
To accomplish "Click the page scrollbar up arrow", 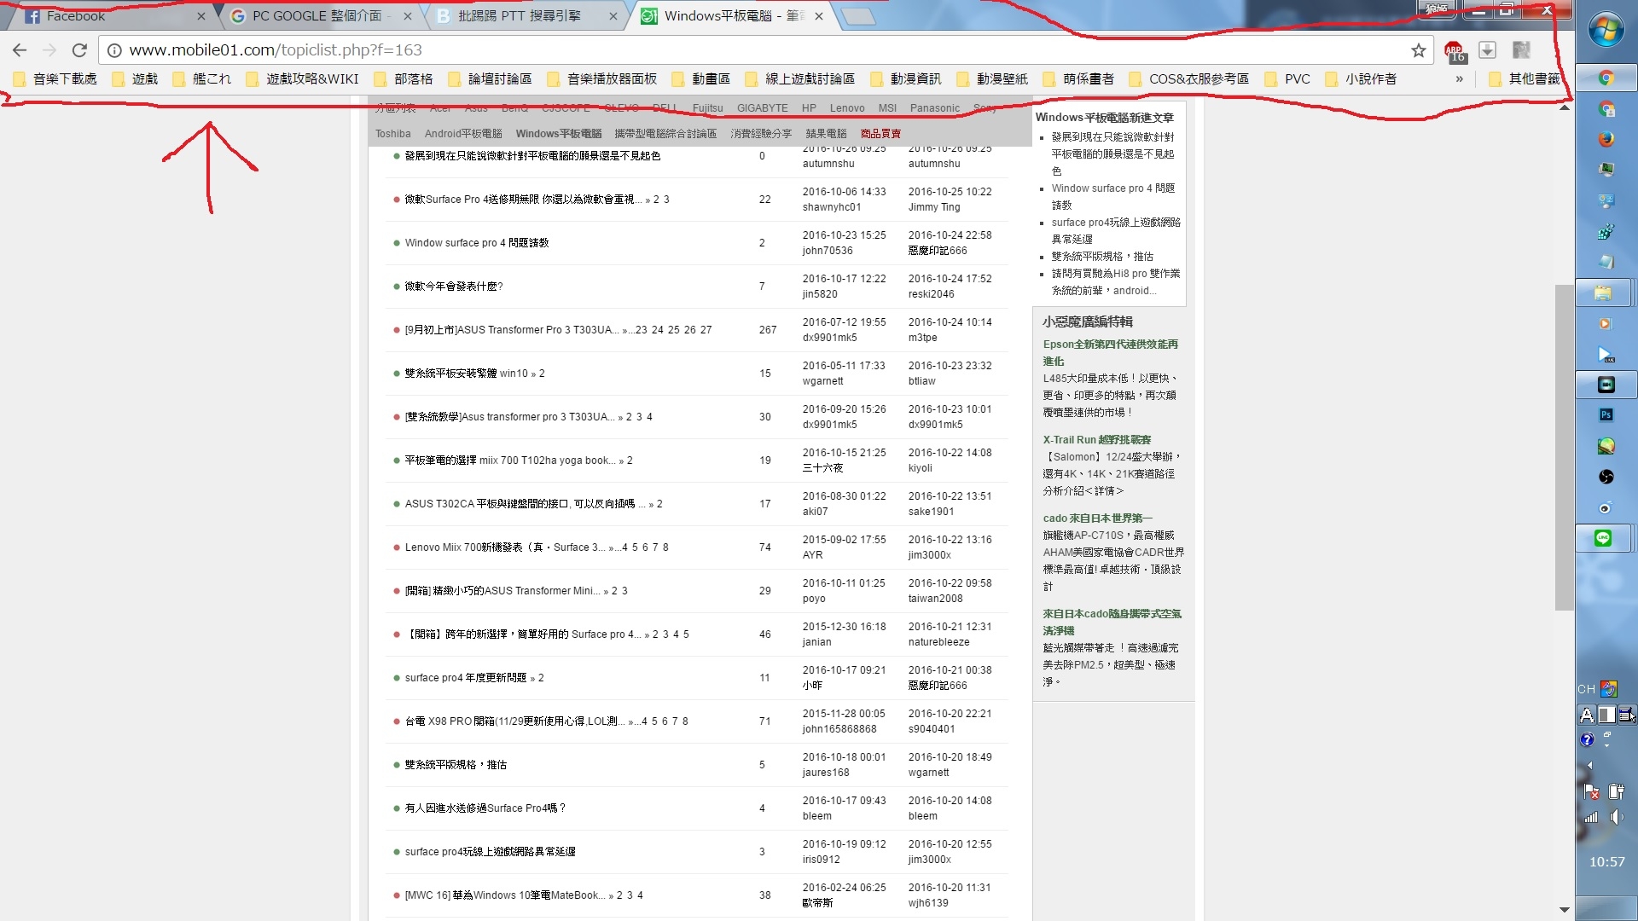I will [x=1565, y=107].
